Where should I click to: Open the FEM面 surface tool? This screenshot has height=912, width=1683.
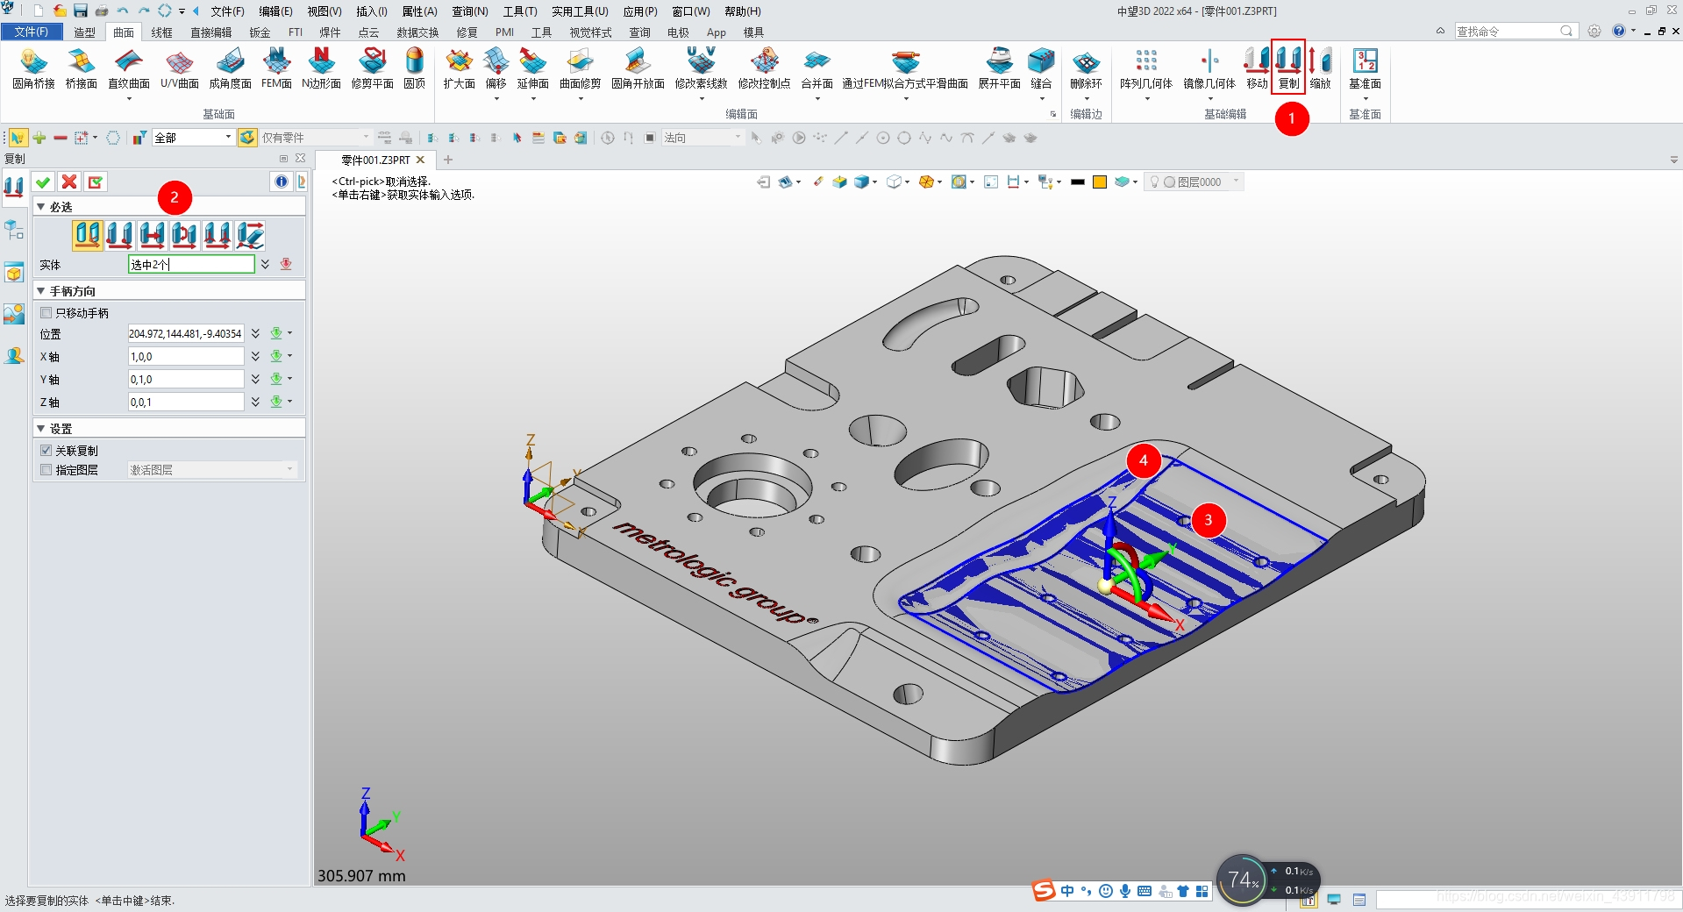276,68
